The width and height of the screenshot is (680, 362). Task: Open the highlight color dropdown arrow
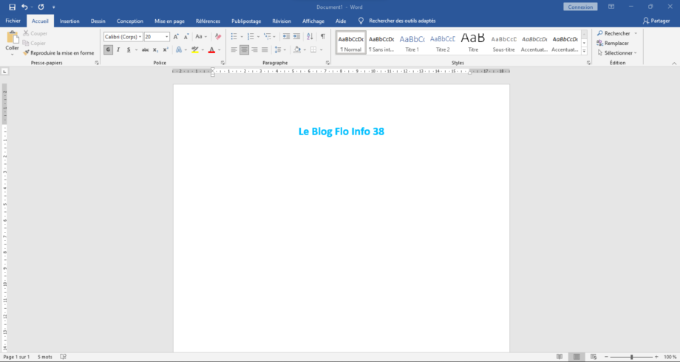point(203,49)
